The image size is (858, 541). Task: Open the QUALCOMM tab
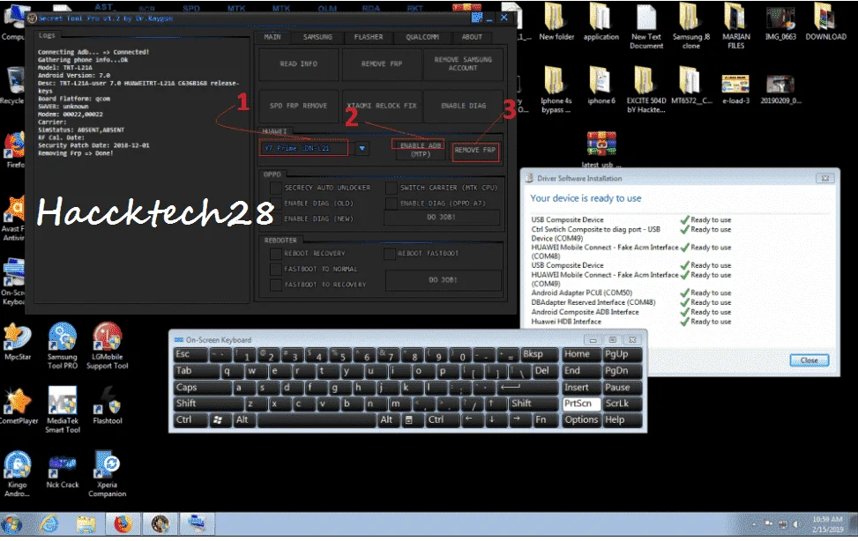[422, 37]
